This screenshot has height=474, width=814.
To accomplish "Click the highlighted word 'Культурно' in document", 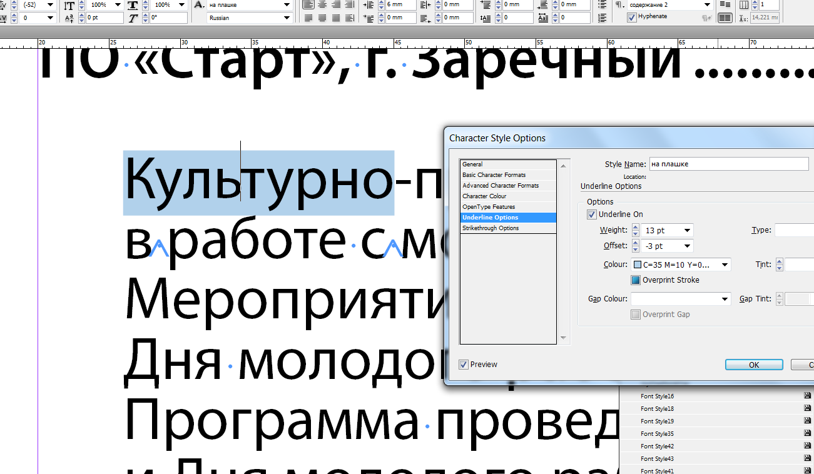I will 258,183.
